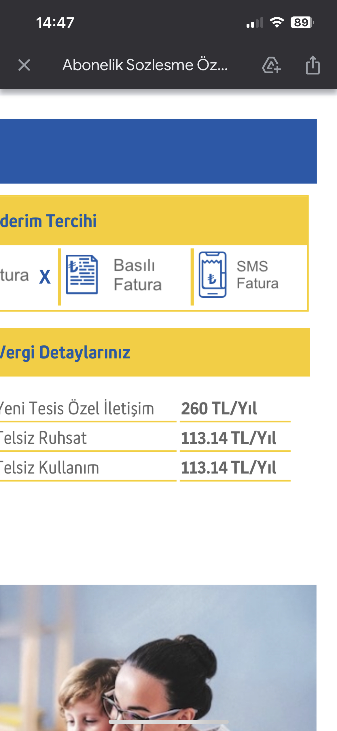Tap the Wi-Fi status icon
The width and height of the screenshot is (337, 731).
[277, 23]
